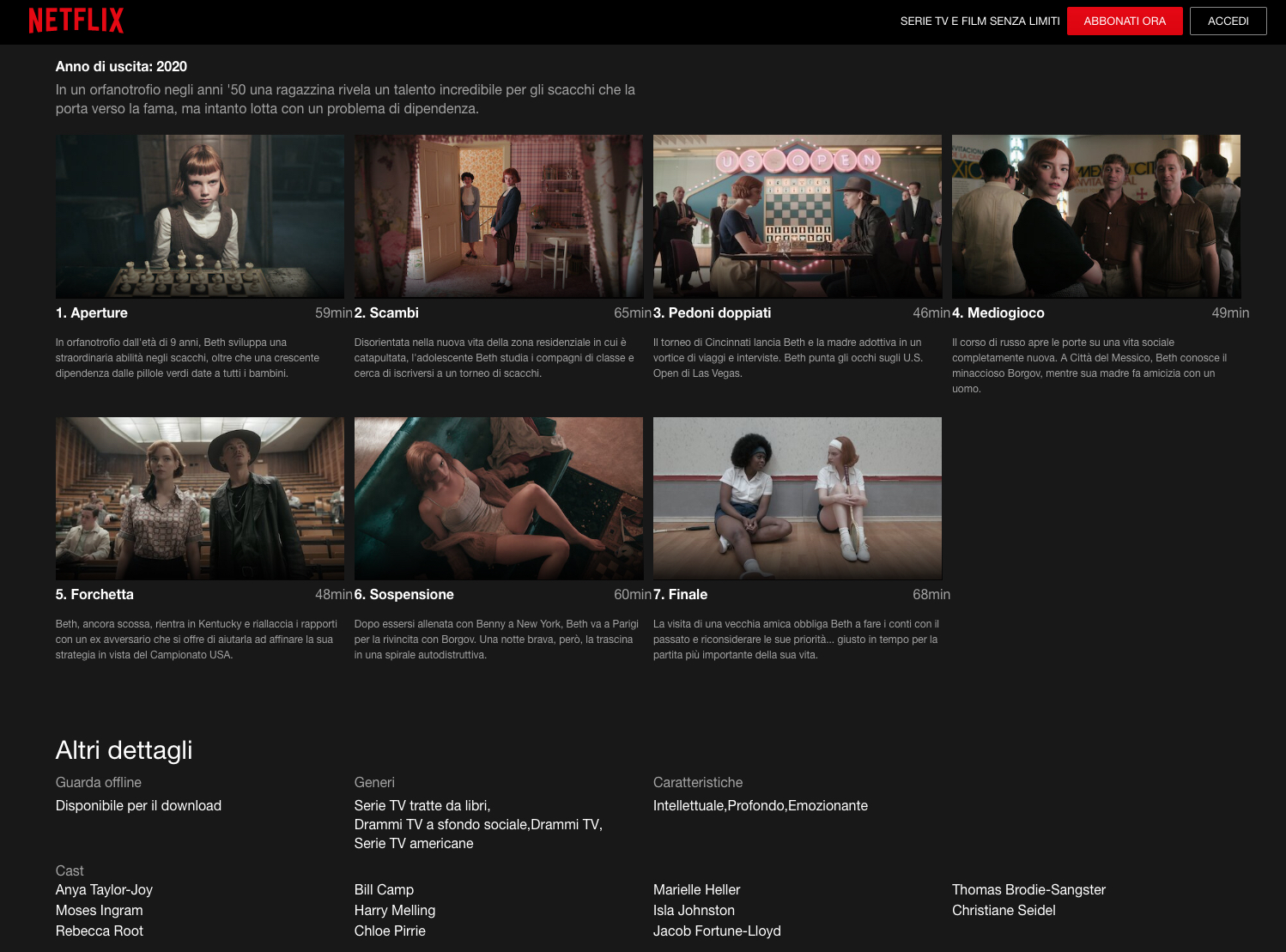Open genre 'Serie TV tratte da libri'
Image resolution: width=1286 pixels, height=952 pixels.
pos(421,806)
